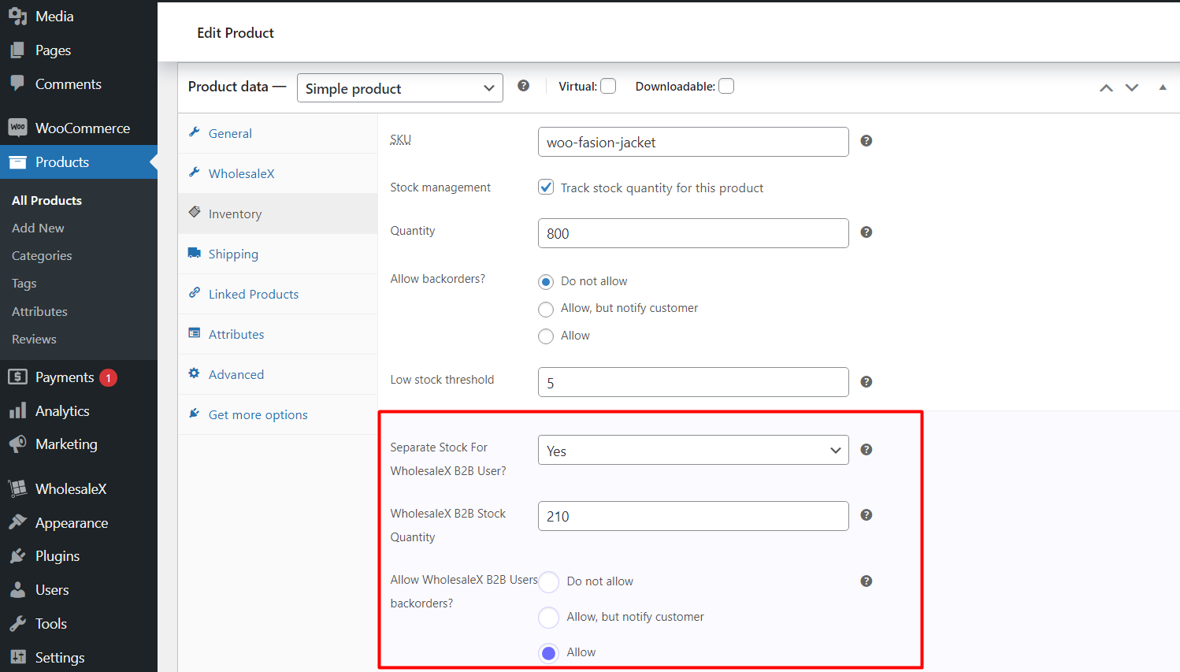Open the Linked Products tab

(x=277, y=294)
